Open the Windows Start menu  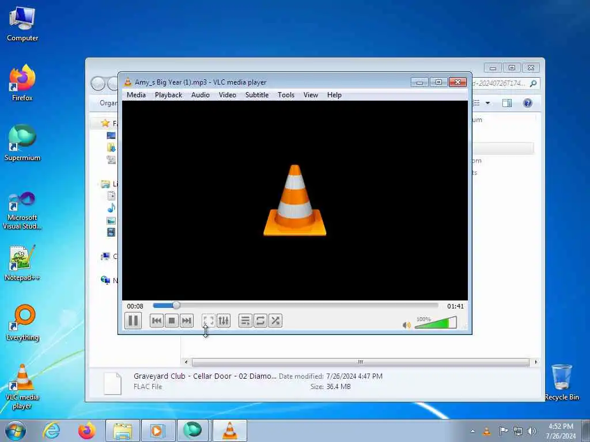[16, 430]
